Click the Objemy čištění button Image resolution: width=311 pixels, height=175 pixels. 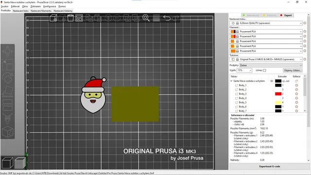(293, 70)
